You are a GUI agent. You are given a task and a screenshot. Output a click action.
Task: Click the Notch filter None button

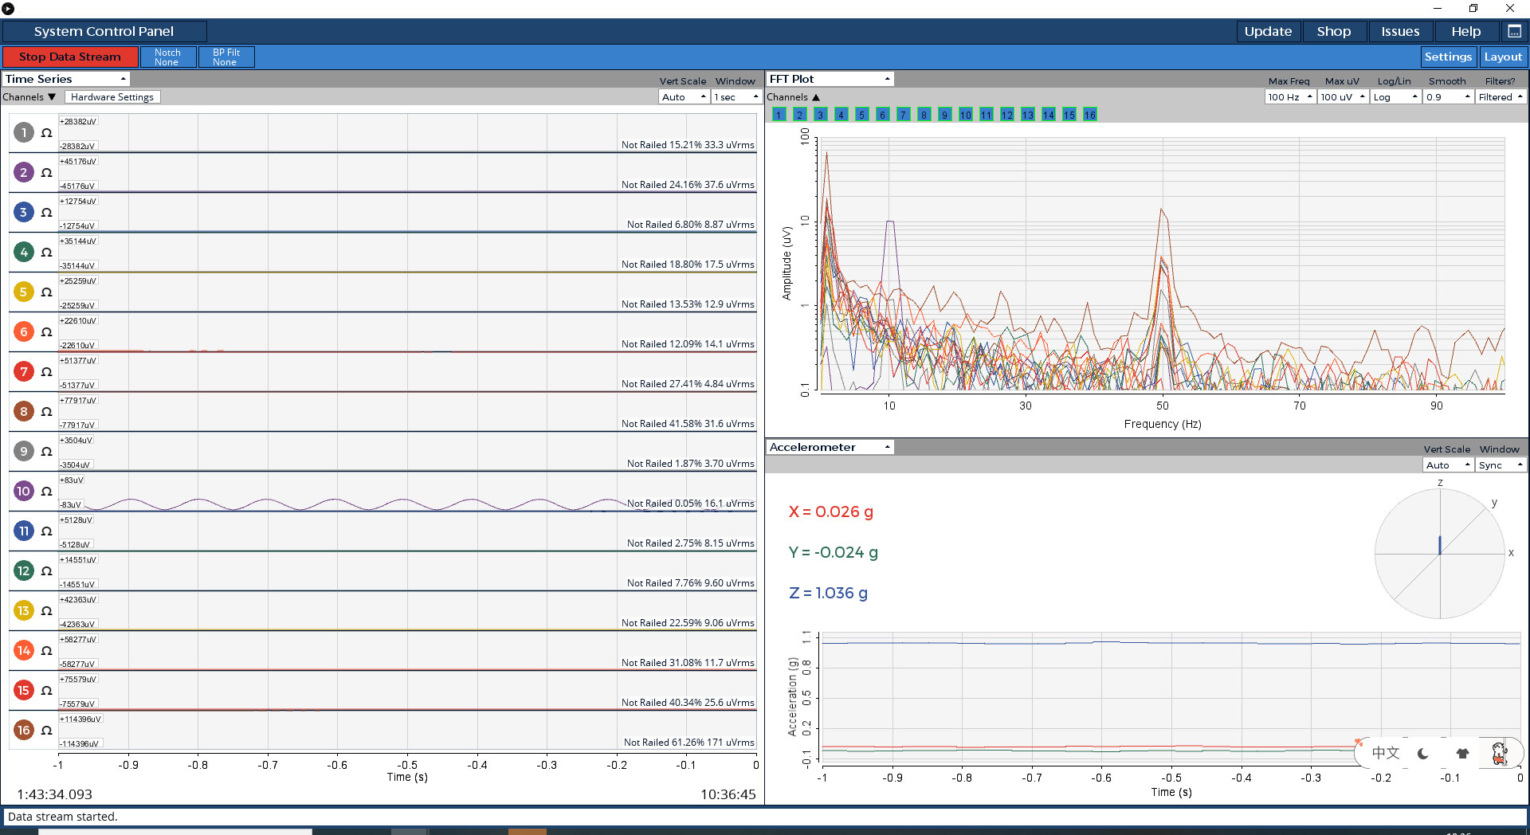[167, 57]
